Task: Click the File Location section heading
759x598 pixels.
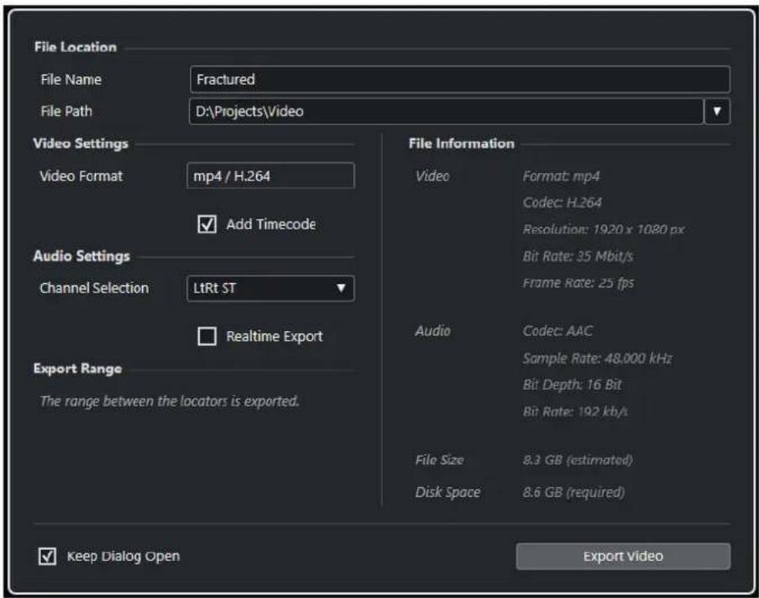Action: click(76, 47)
